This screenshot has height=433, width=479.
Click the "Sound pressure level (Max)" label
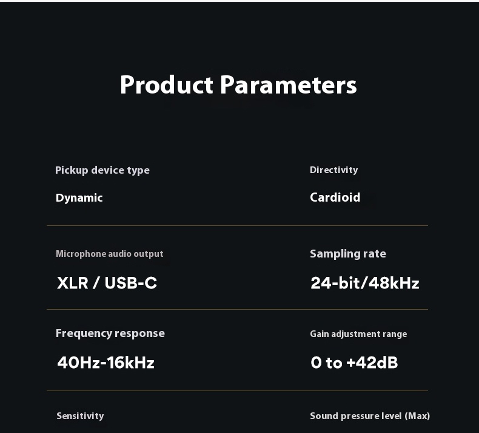click(x=369, y=416)
